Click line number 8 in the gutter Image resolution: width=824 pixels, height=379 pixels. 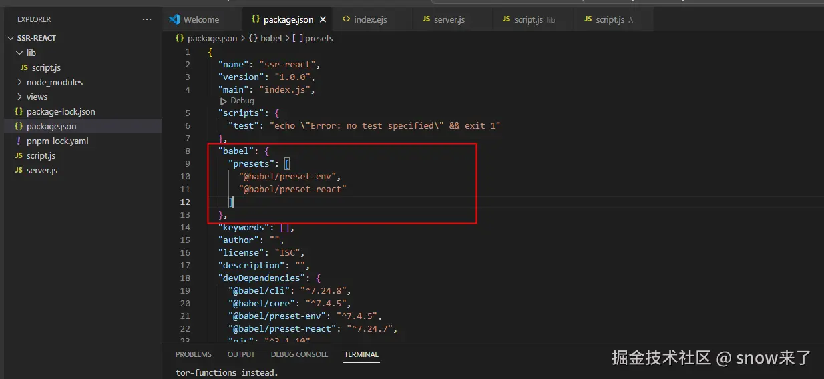pos(188,151)
